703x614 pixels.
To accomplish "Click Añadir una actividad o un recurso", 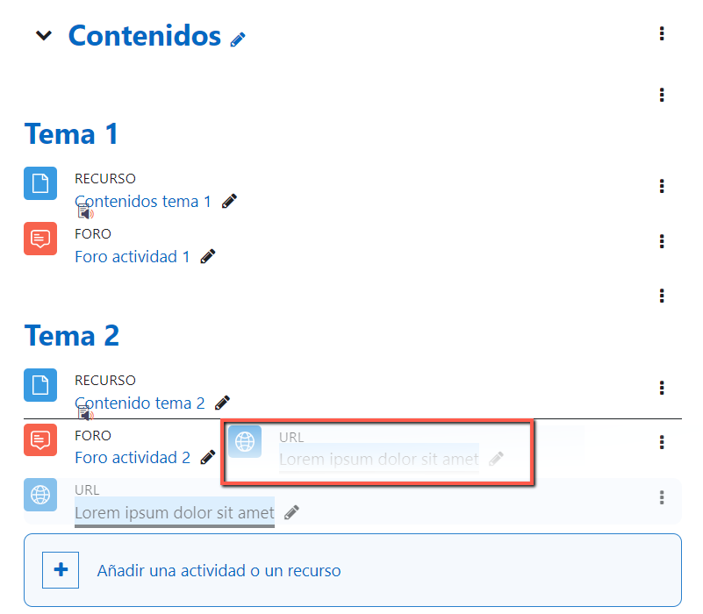I will (x=219, y=571).
